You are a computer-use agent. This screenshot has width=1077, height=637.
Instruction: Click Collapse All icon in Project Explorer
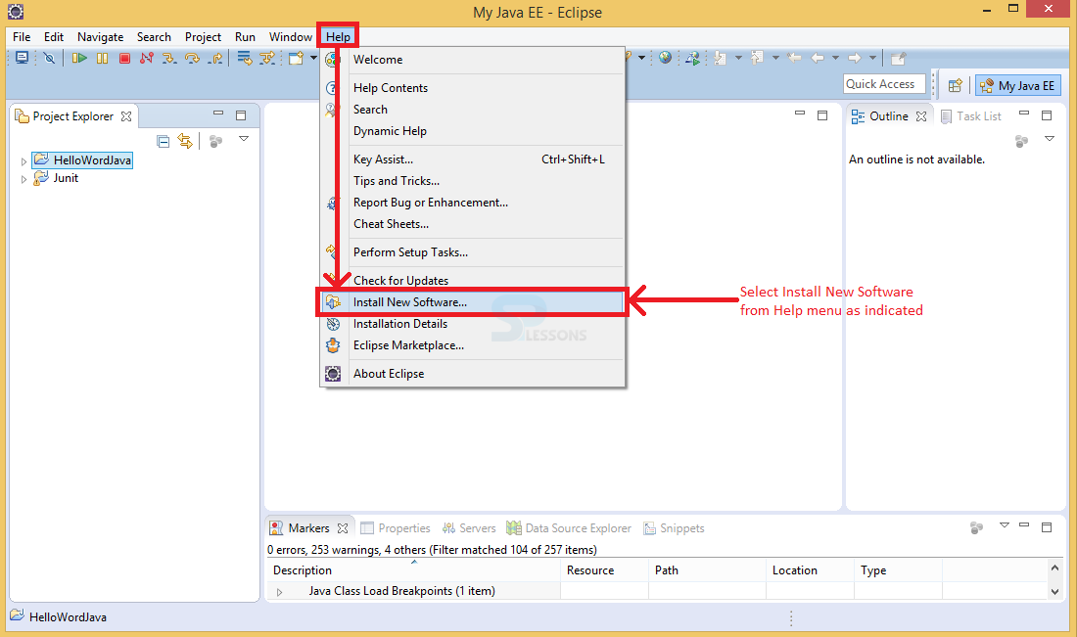pyautogui.click(x=163, y=142)
